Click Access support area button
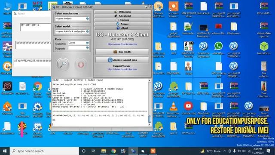275x155 pixels. tap(122, 60)
